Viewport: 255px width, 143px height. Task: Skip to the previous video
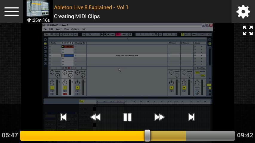click(x=63, y=117)
